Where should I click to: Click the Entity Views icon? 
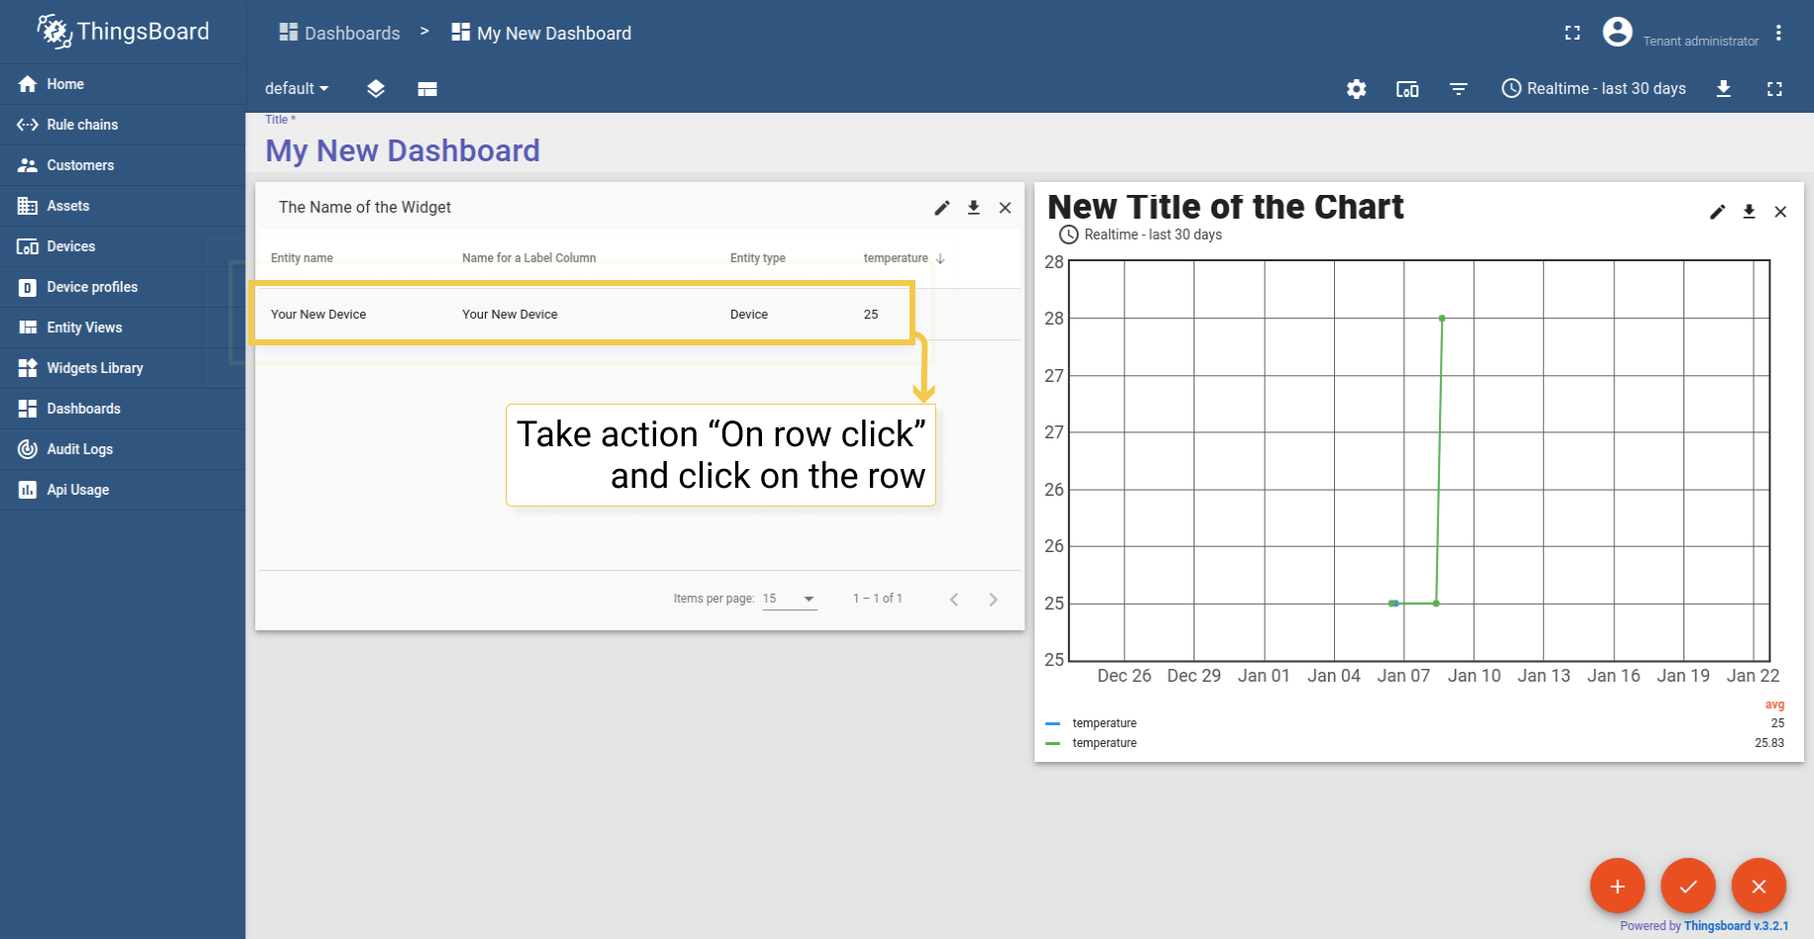[x=28, y=328]
